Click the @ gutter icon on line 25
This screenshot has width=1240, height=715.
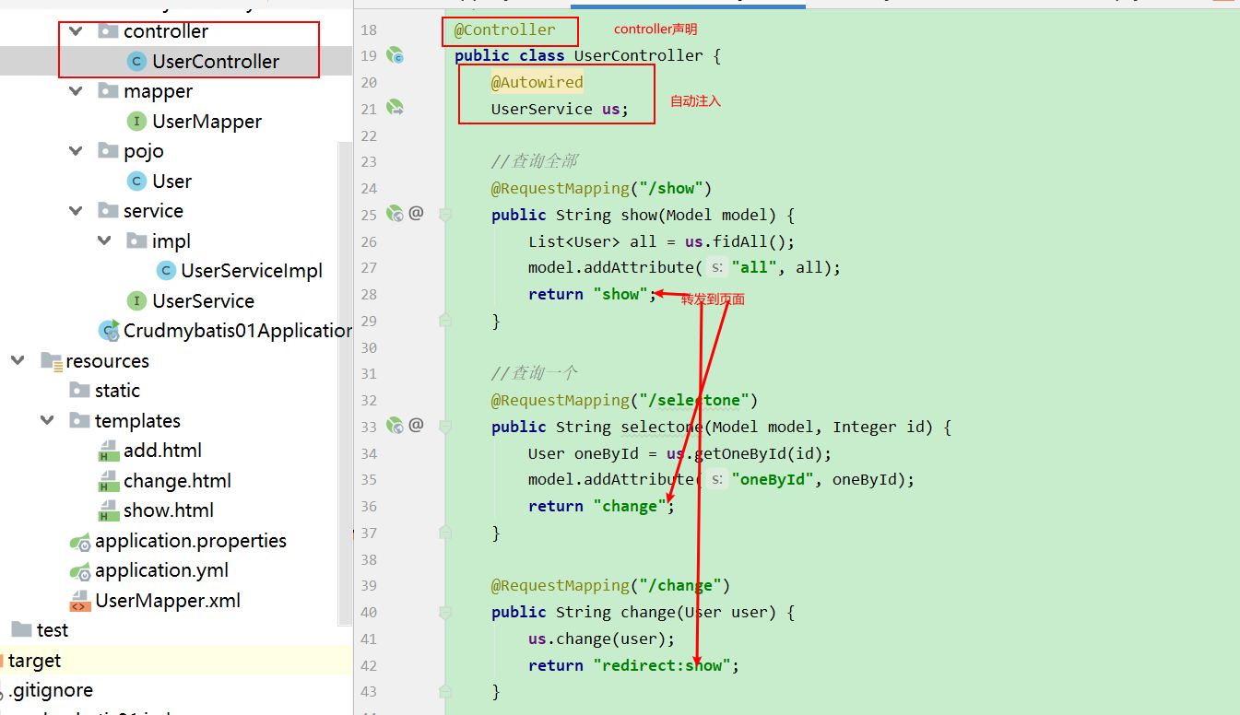[x=416, y=214]
